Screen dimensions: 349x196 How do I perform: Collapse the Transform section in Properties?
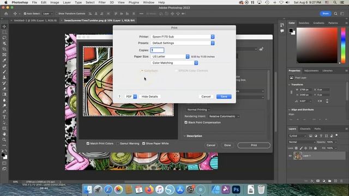point(290,85)
